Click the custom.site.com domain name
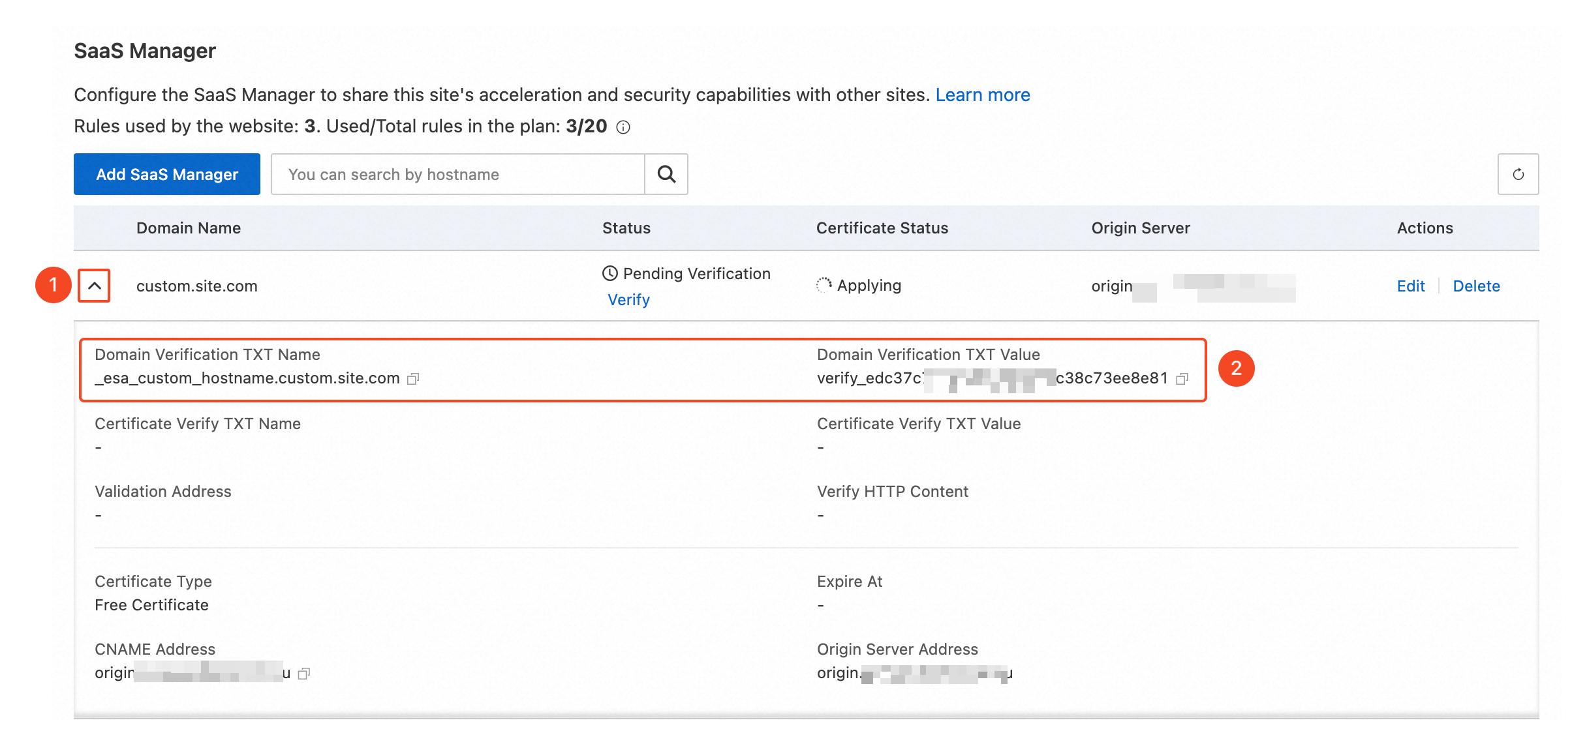 [196, 286]
